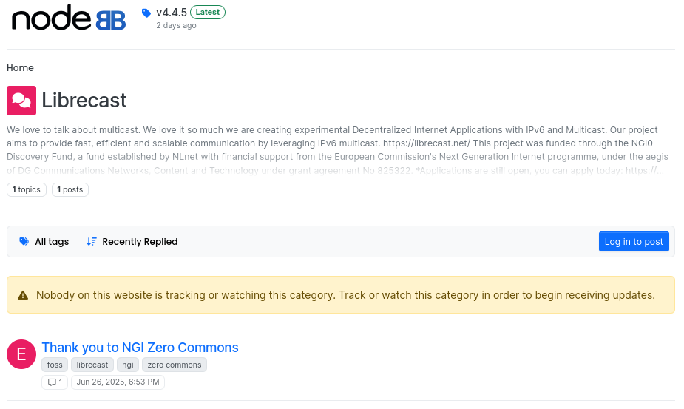
Task: Click the pink Librecast category chat icon
Action: click(x=21, y=101)
